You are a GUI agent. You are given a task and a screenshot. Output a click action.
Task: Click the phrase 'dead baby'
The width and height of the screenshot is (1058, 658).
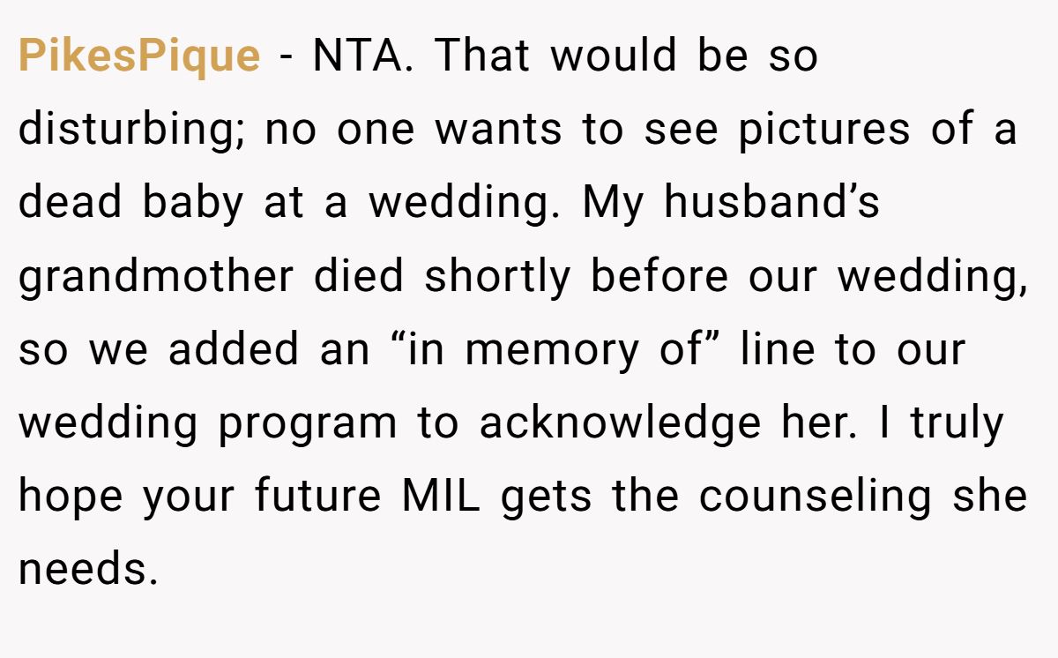pyautogui.click(x=130, y=204)
